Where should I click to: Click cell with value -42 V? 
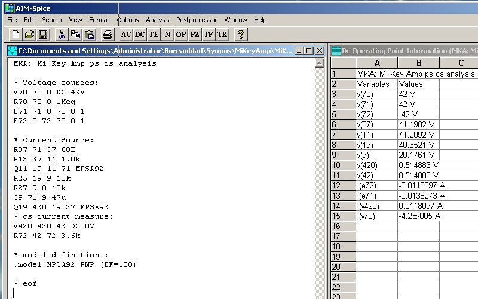point(419,114)
